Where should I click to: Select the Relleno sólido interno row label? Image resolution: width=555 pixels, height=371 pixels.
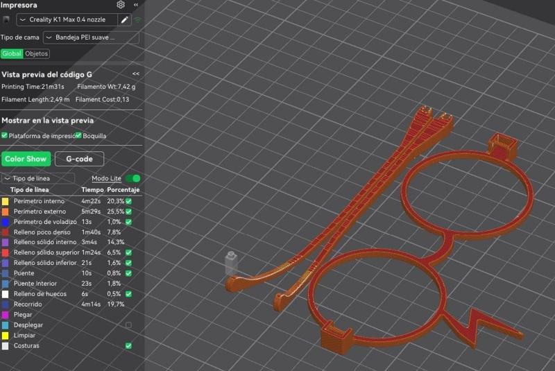tap(45, 242)
